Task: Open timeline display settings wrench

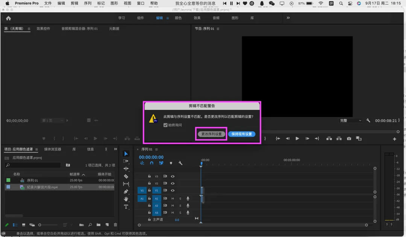Action: pos(180,163)
